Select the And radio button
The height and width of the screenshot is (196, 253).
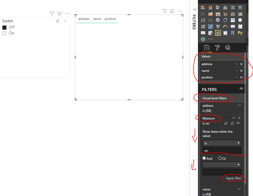204,158
